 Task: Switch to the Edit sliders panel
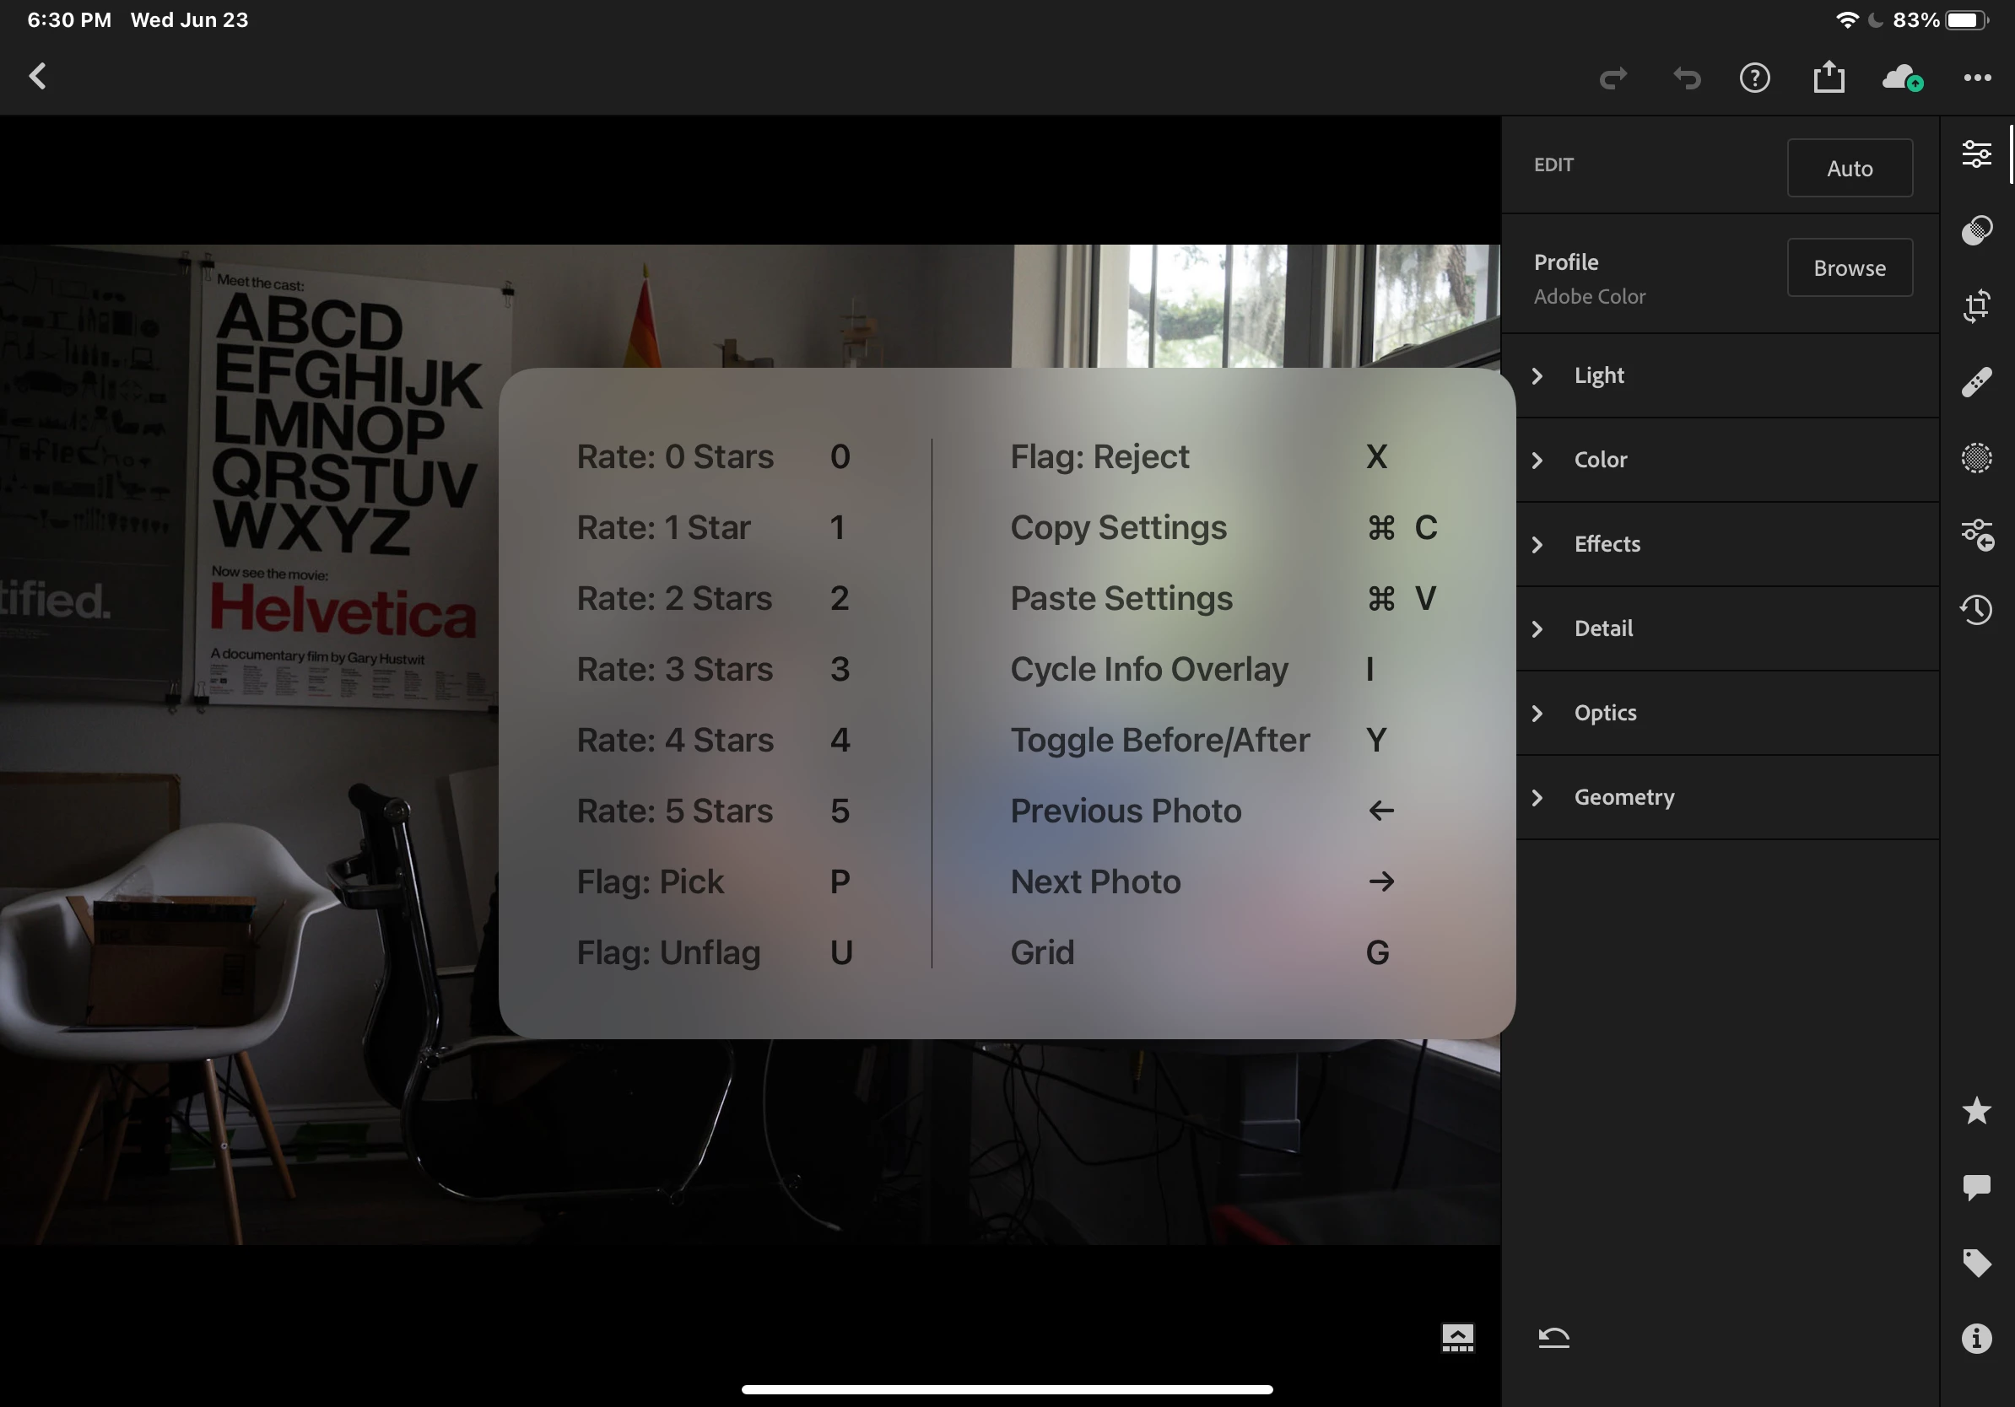pos(1976,154)
